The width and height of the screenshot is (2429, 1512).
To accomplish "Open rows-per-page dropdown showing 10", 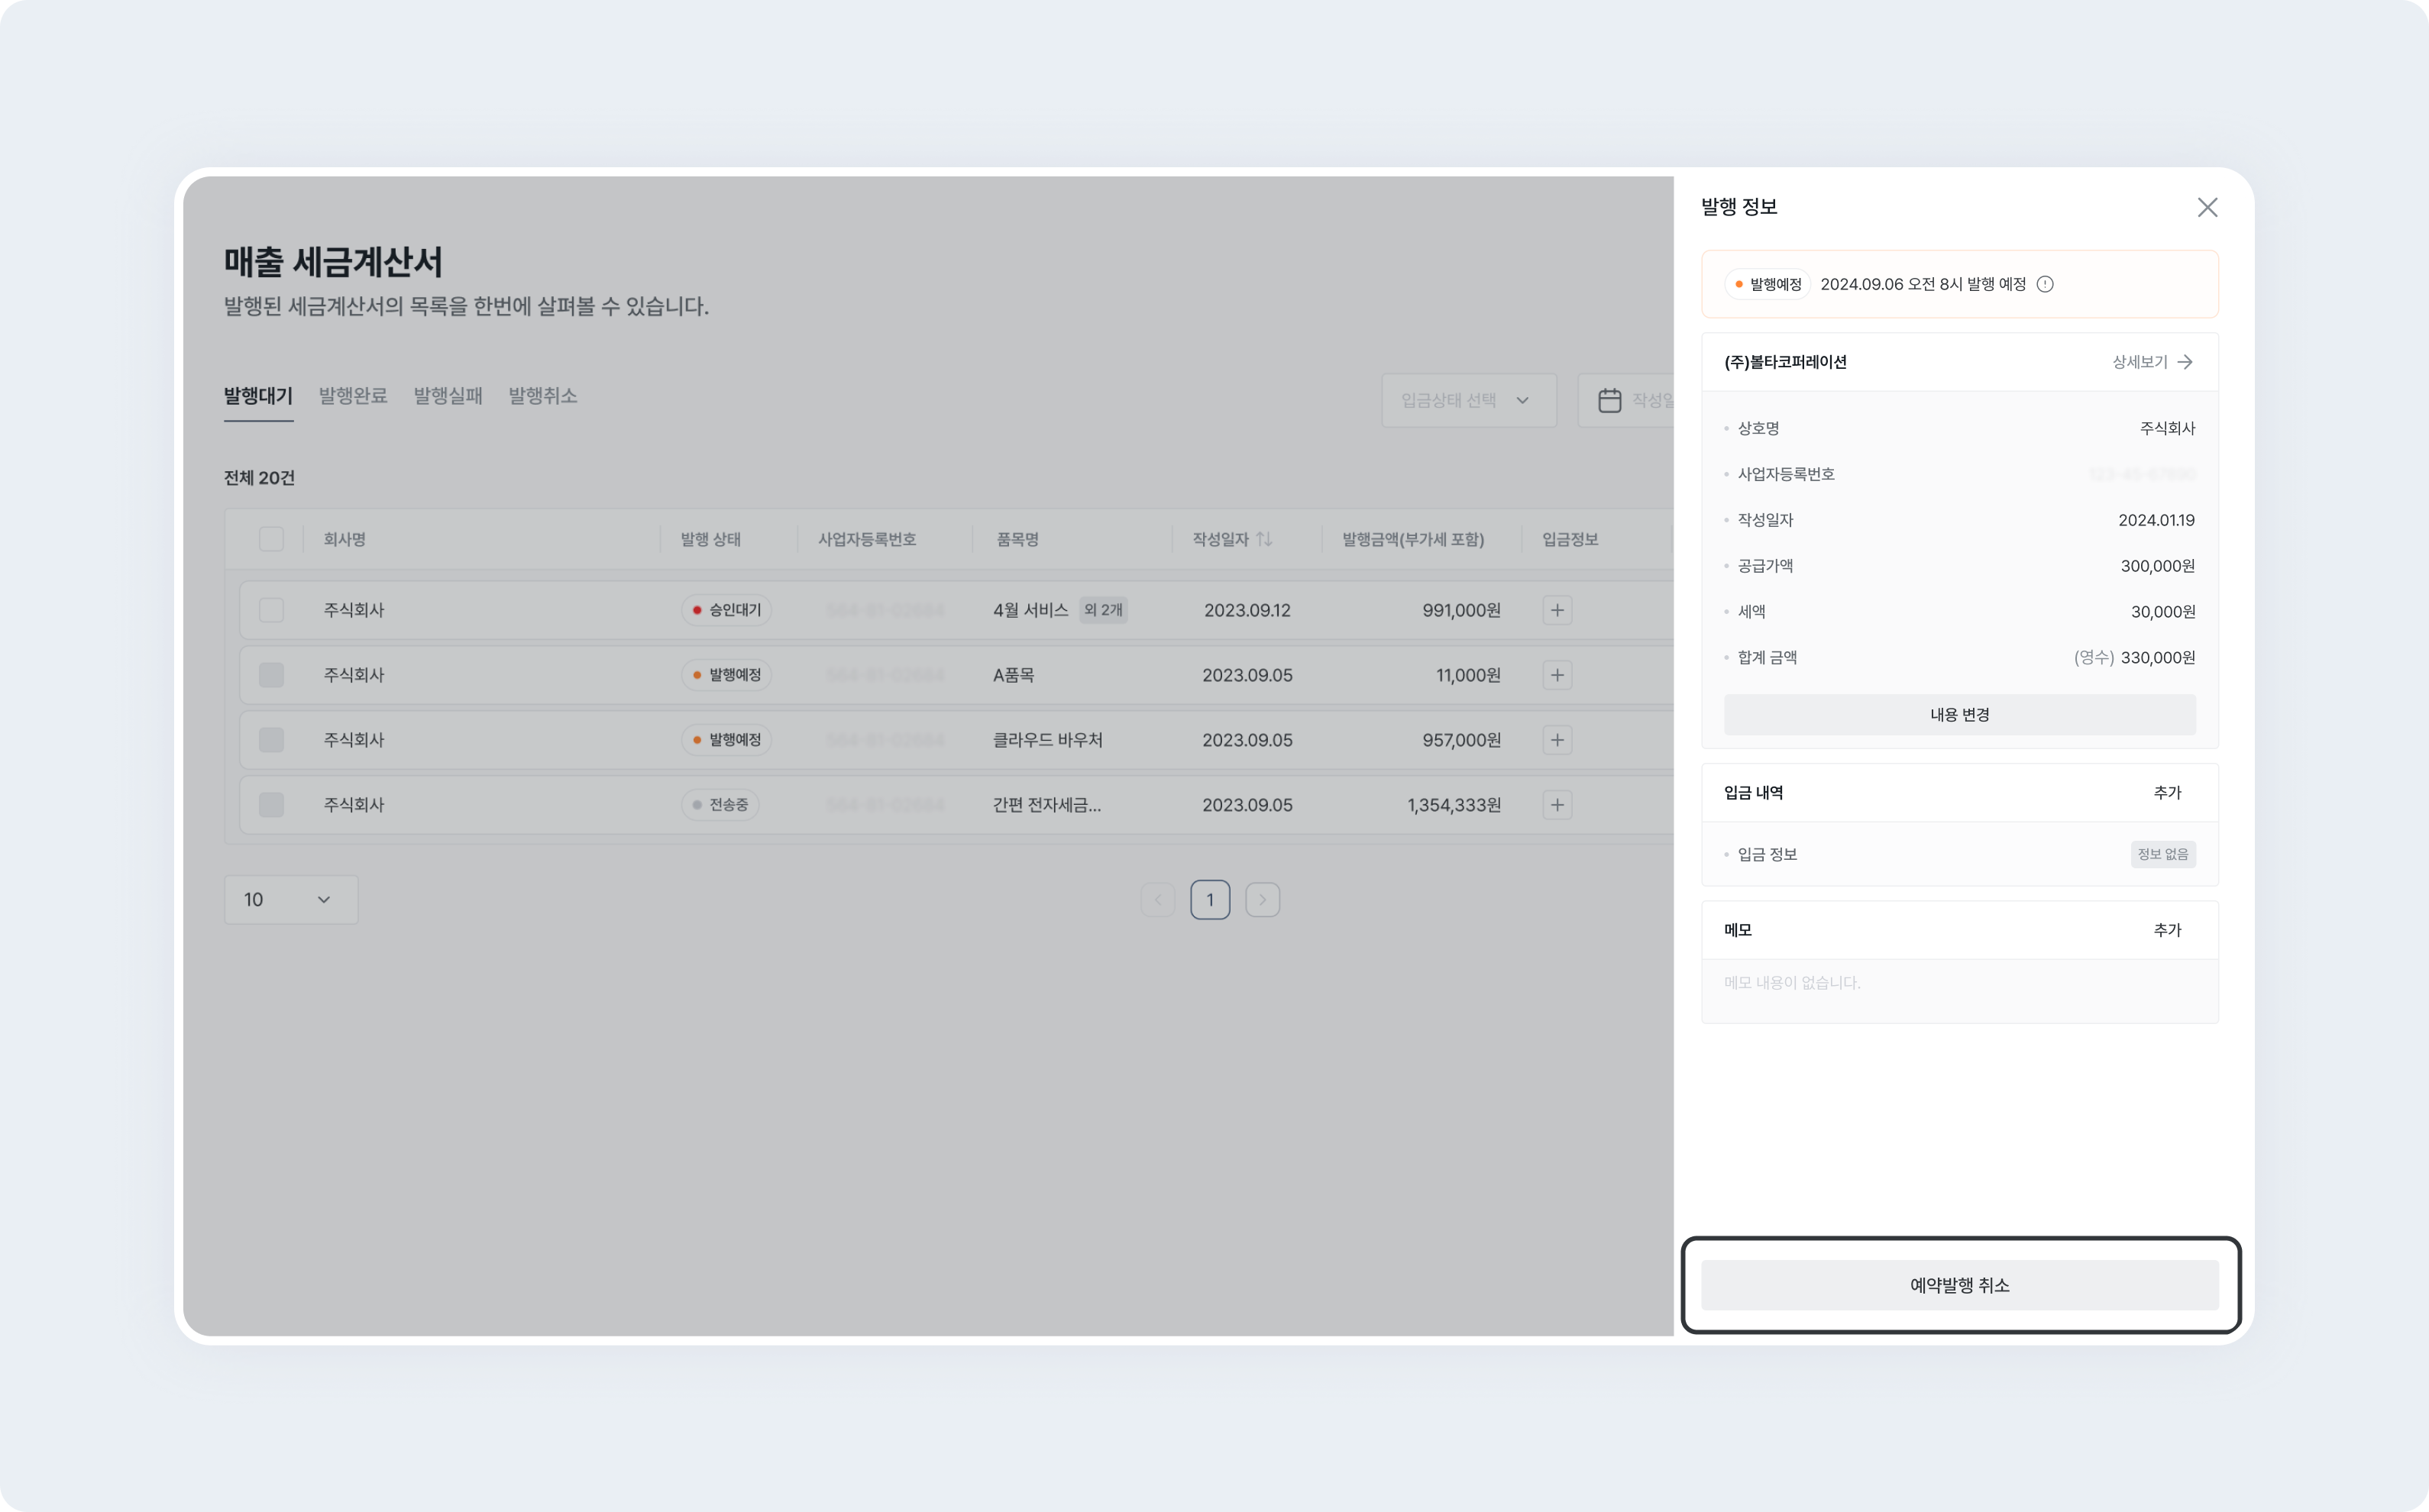I will pos(290,899).
